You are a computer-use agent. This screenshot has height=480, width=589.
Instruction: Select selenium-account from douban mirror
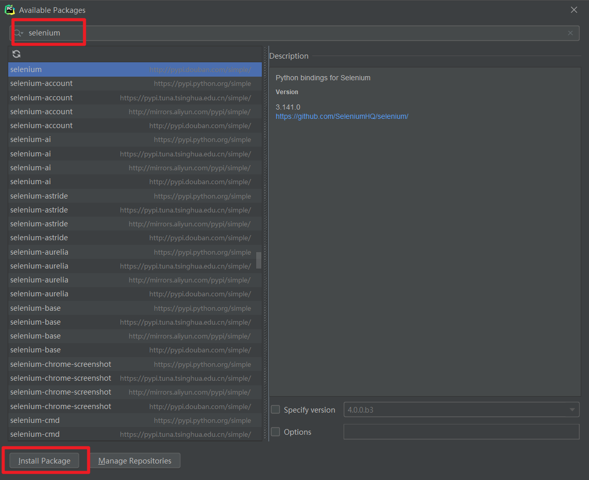(135, 126)
